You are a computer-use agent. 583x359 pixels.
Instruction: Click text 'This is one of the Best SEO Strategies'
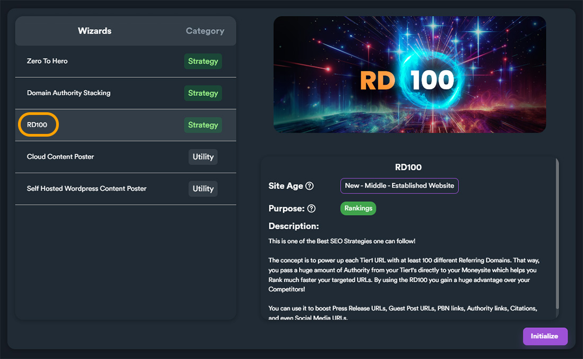point(320,241)
